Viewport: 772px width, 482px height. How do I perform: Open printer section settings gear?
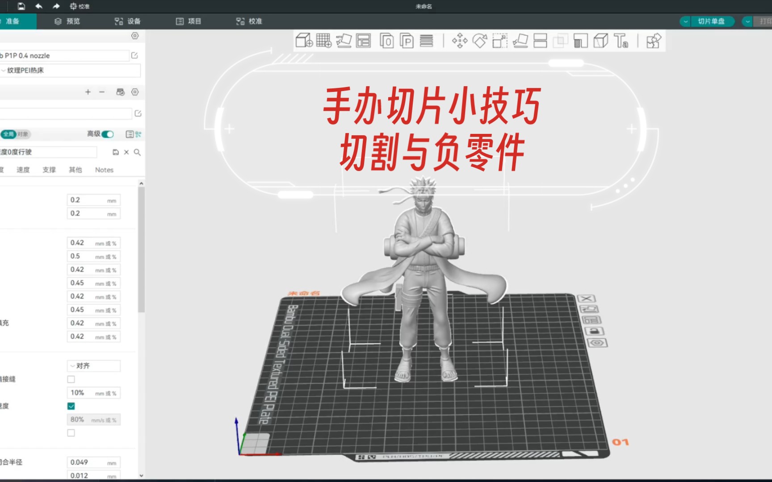pos(135,36)
